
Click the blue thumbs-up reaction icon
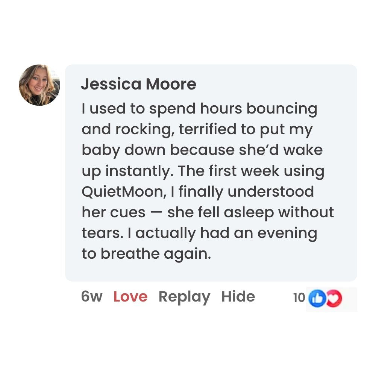(316, 298)
